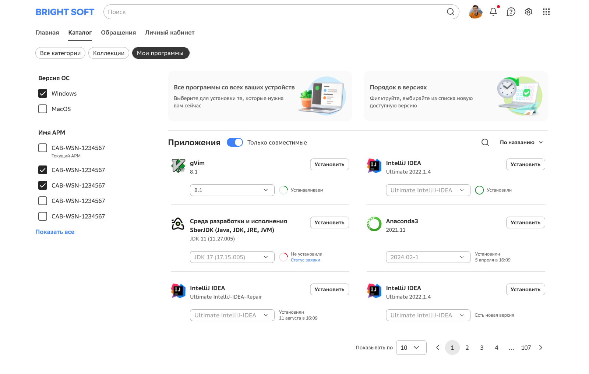Viewport: 589px width, 374px height.
Task: Open the apps grid icon
Action: 546,12
